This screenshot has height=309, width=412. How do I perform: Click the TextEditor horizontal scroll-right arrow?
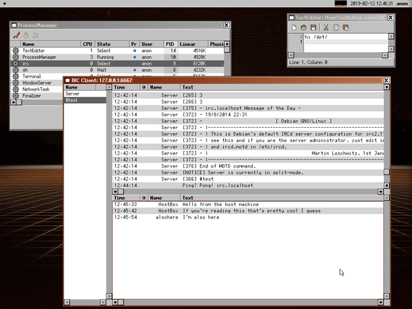[385, 55]
